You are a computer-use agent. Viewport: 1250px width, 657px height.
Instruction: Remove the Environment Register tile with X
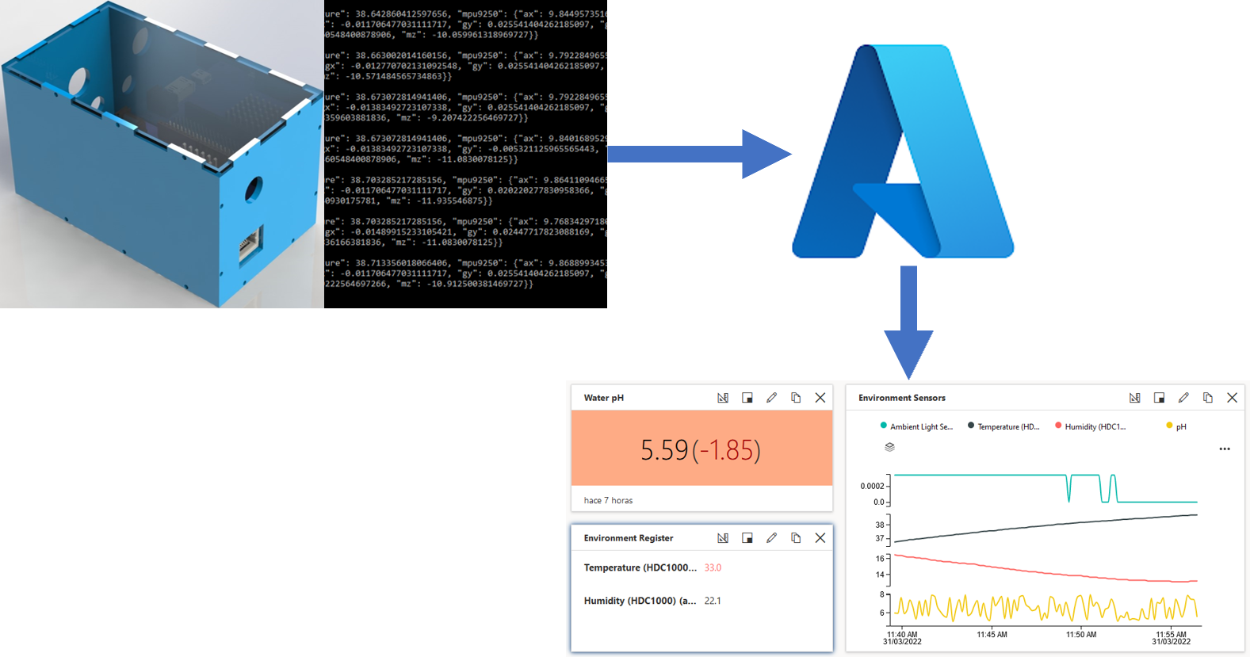pyautogui.click(x=820, y=538)
